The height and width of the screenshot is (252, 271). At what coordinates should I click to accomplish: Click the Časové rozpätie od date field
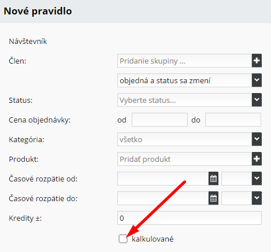click(x=163, y=179)
